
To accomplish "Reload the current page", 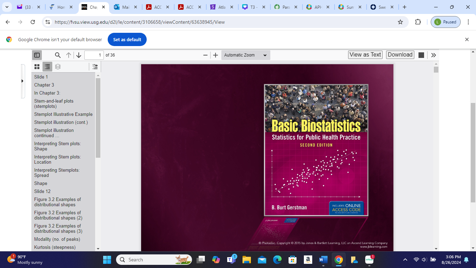I will (33, 22).
